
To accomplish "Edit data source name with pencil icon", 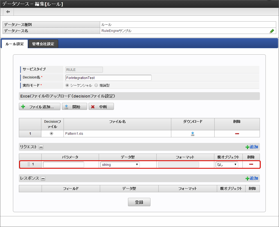I will (272, 31).
